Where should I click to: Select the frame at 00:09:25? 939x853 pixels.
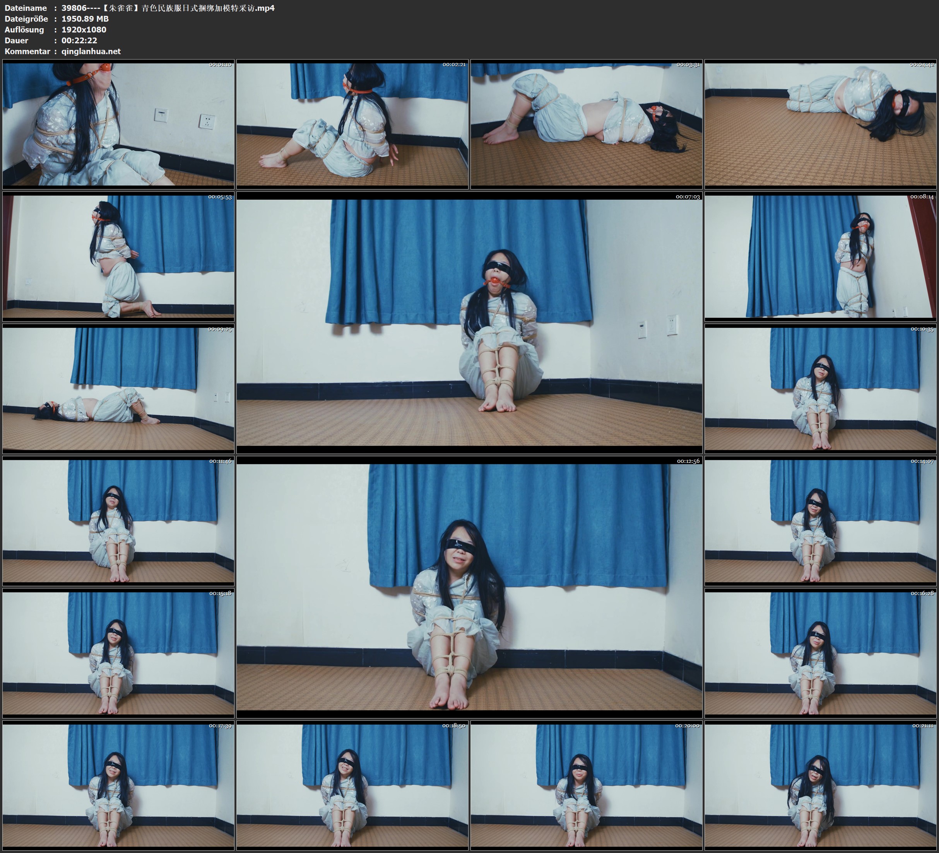point(118,389)
